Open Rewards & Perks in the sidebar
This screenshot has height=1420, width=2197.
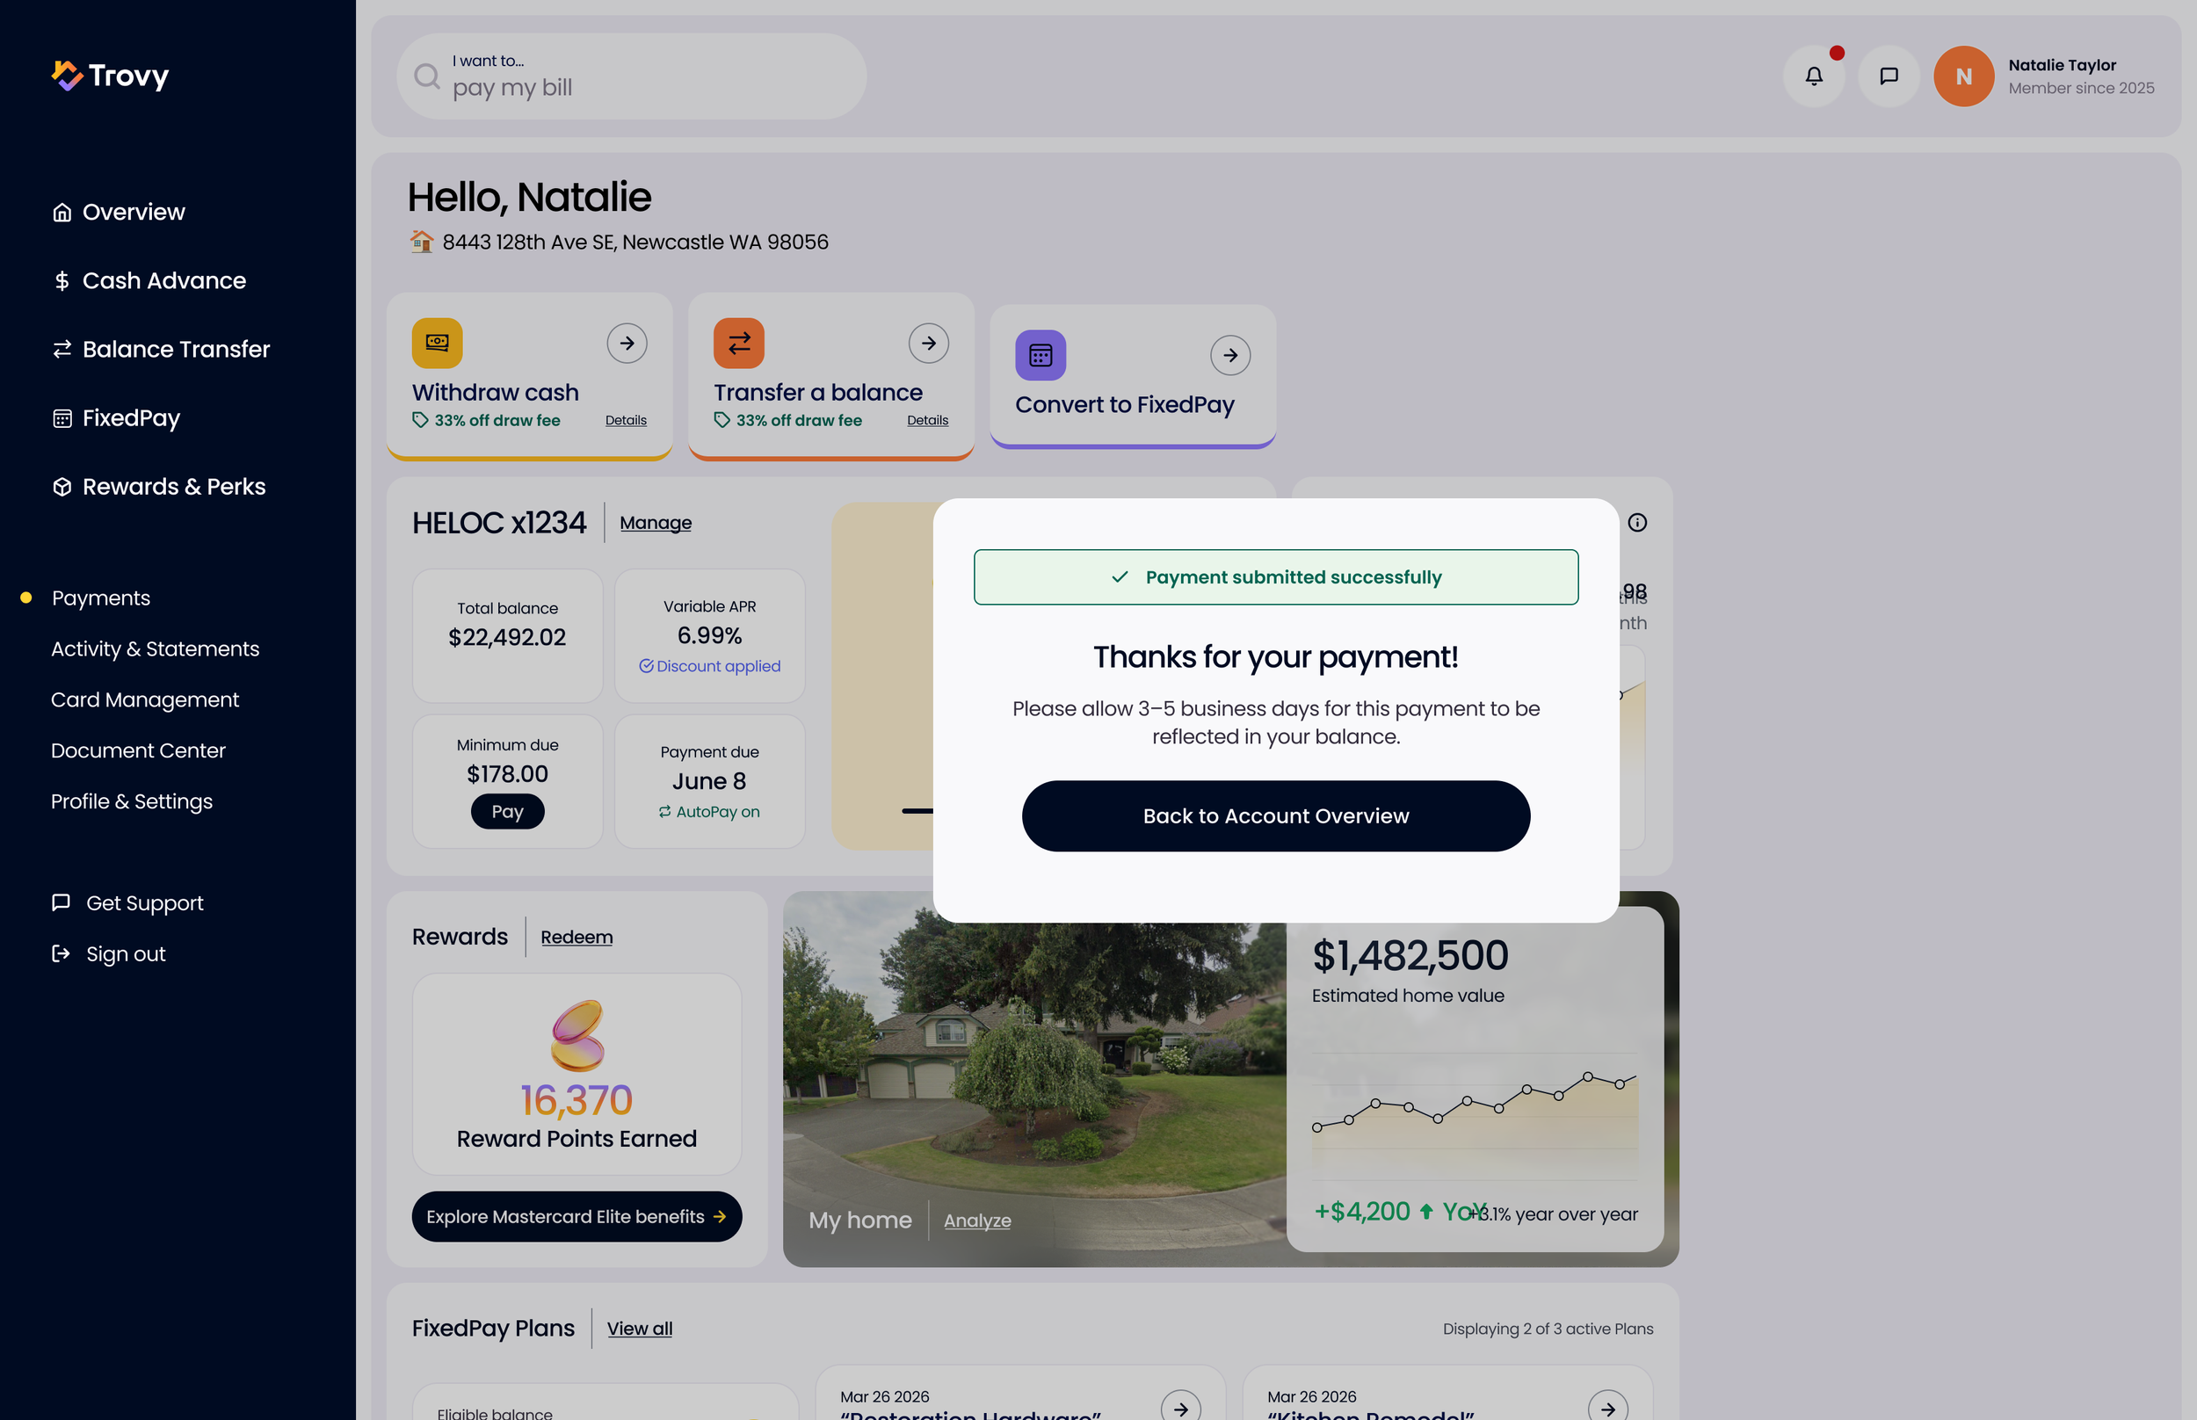tap(158, 487)
